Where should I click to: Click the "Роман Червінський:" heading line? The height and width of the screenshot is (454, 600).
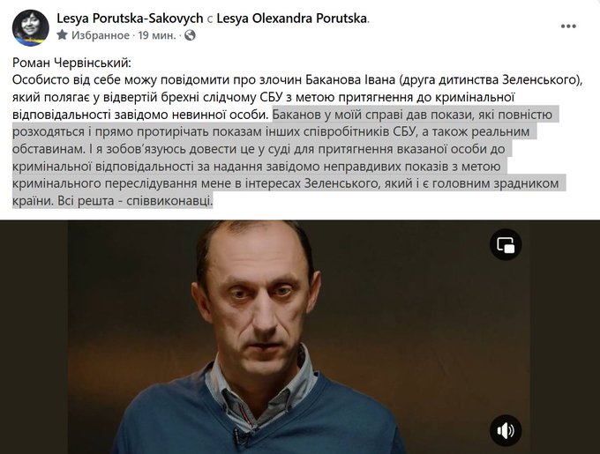pos(71,63)
